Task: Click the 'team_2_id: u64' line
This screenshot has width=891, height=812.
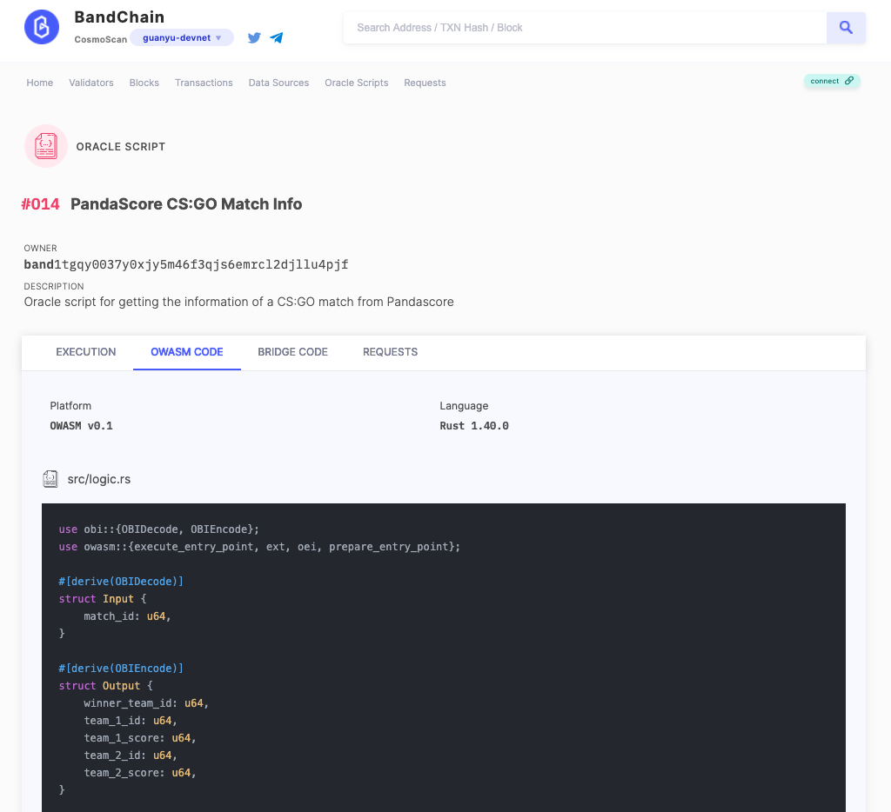Action: click(131, 755)
